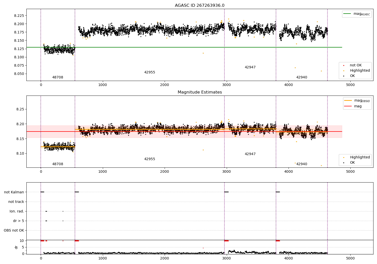
Task: Click x-axis tick 2000 under Magnitude Estimates plot
Action: click(x=165, y=172)
